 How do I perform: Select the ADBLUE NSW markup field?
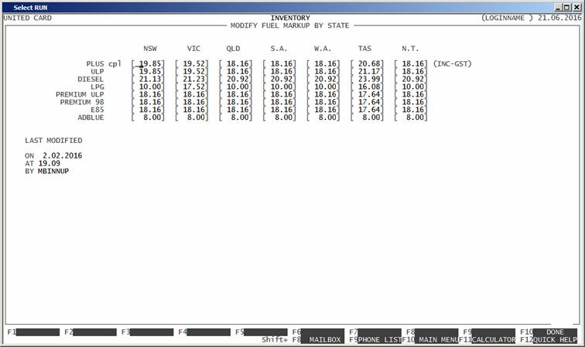pos(148,117)
